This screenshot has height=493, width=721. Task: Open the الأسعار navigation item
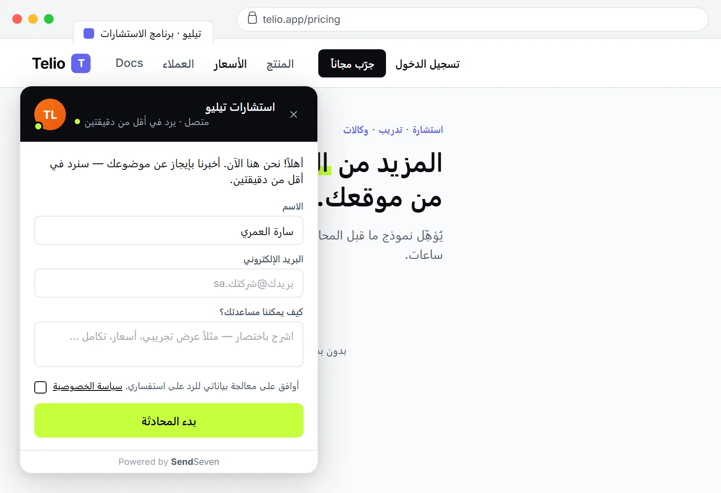[230, 64]
